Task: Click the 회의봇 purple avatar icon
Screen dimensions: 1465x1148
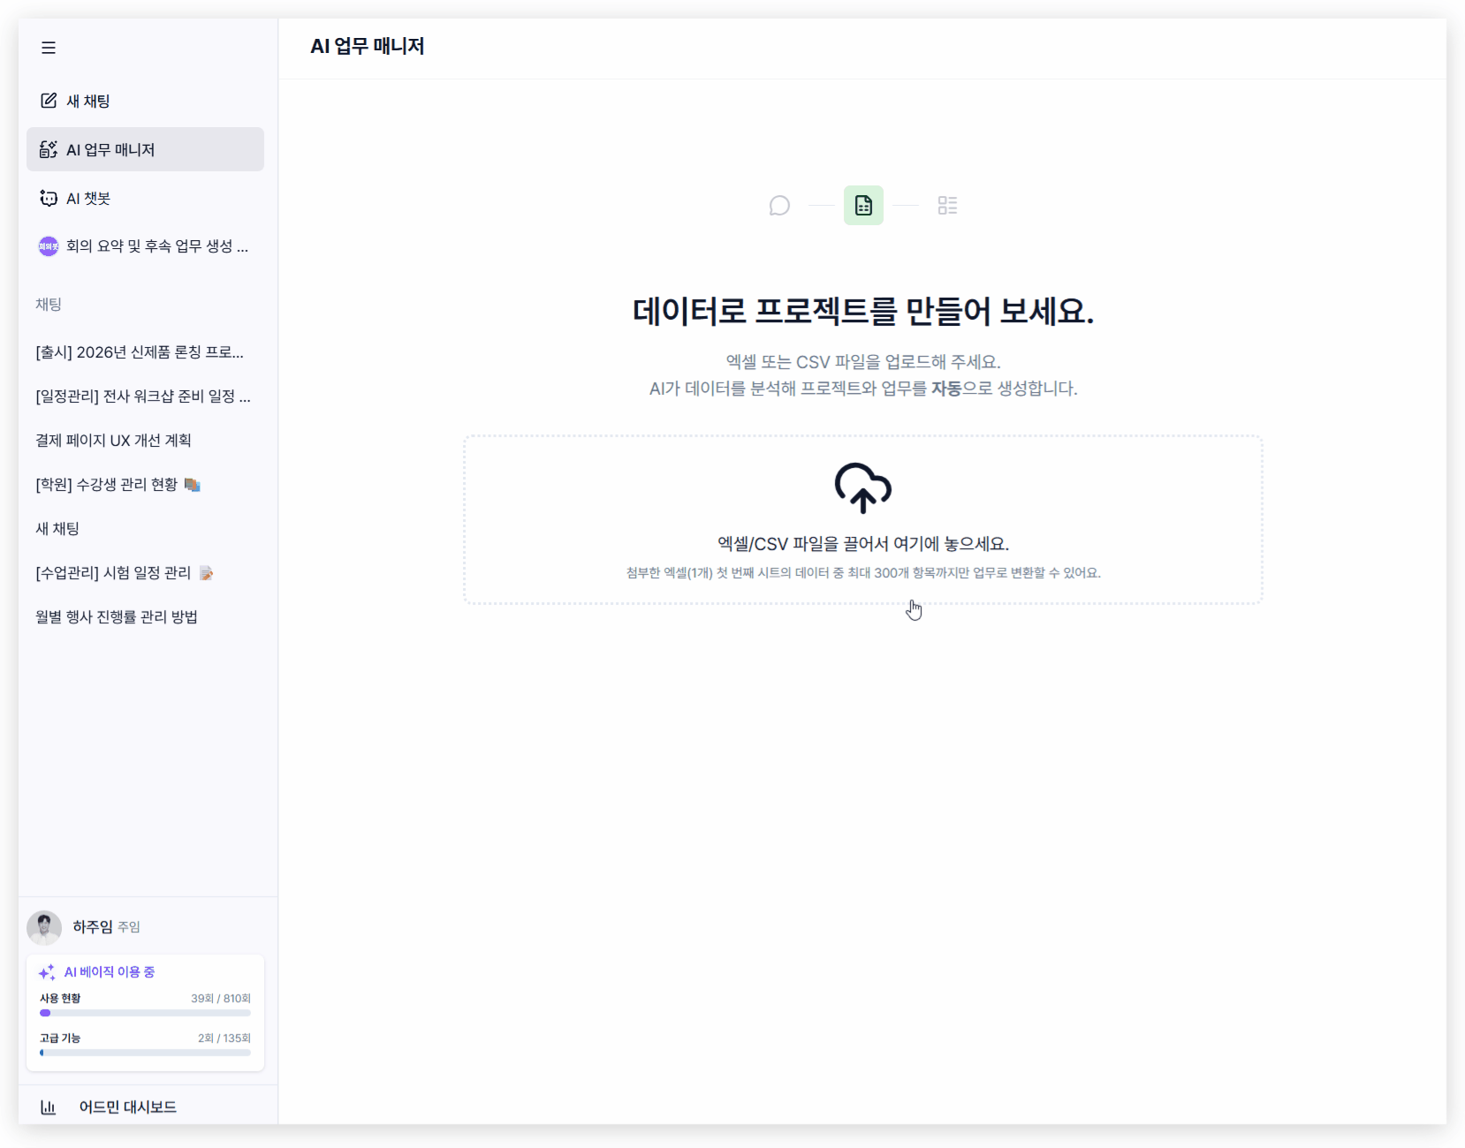Action: (x=47, y=245)
